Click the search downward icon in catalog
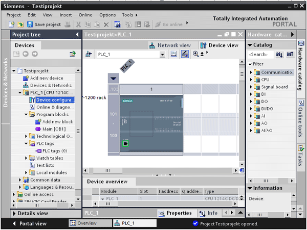 click(x=279, y=55)
